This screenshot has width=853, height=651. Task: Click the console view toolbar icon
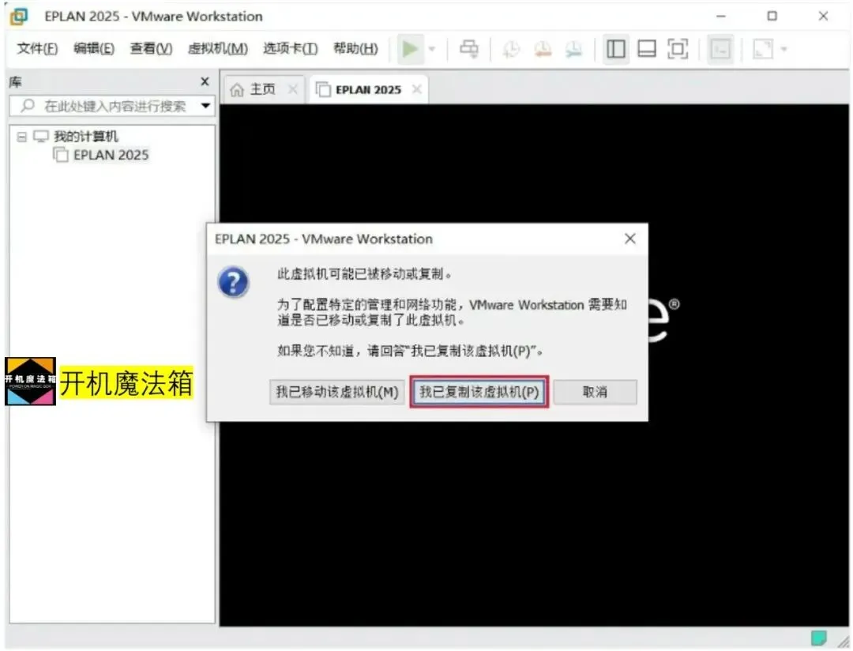pos(720,50)
